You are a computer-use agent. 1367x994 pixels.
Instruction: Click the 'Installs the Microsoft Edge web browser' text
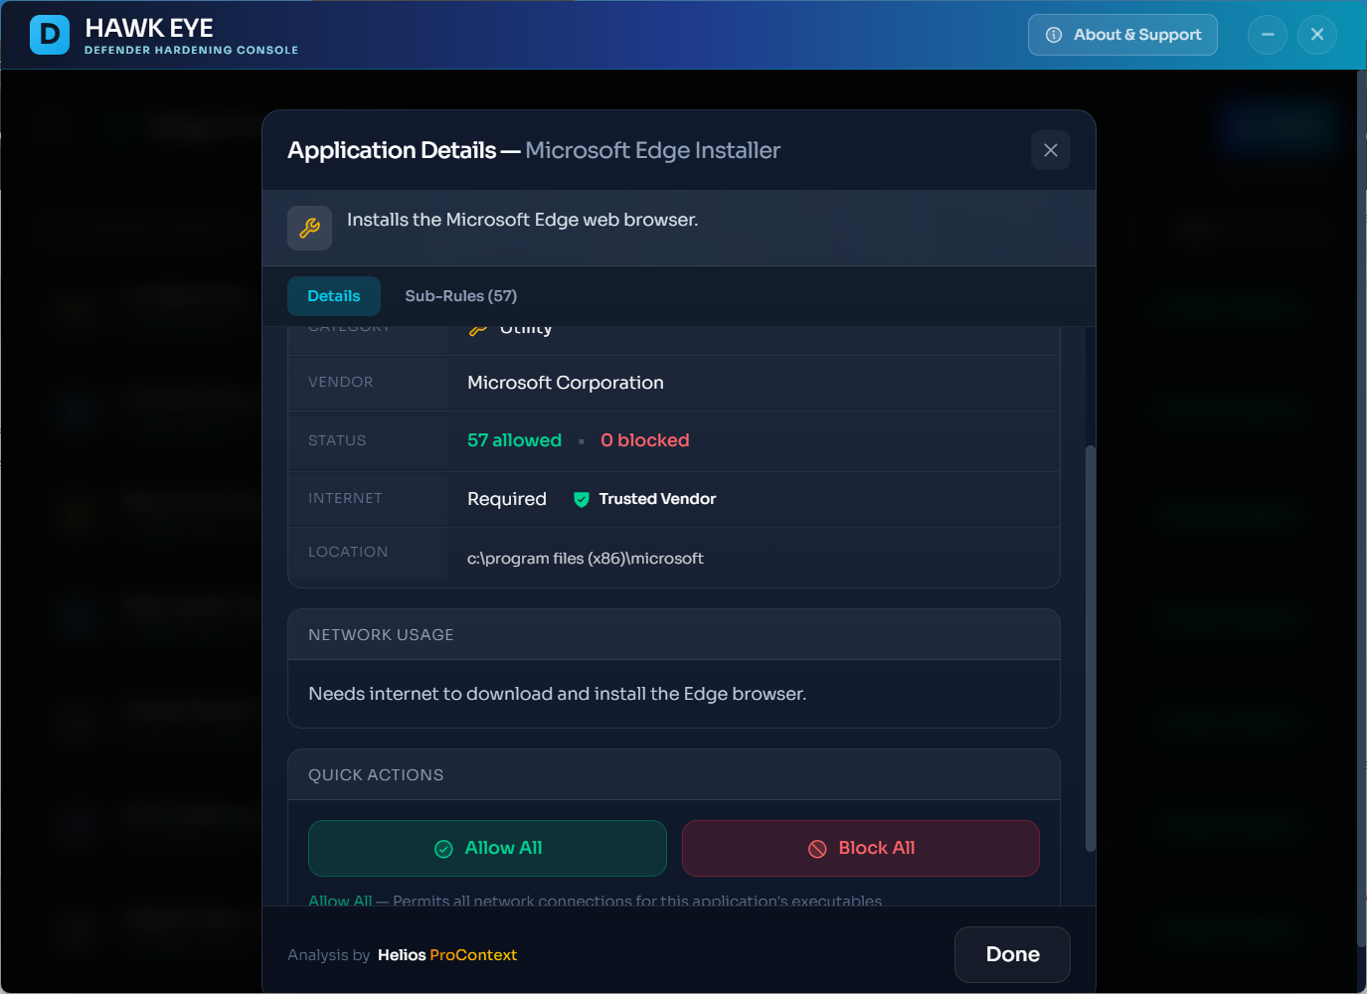[523, 220]
